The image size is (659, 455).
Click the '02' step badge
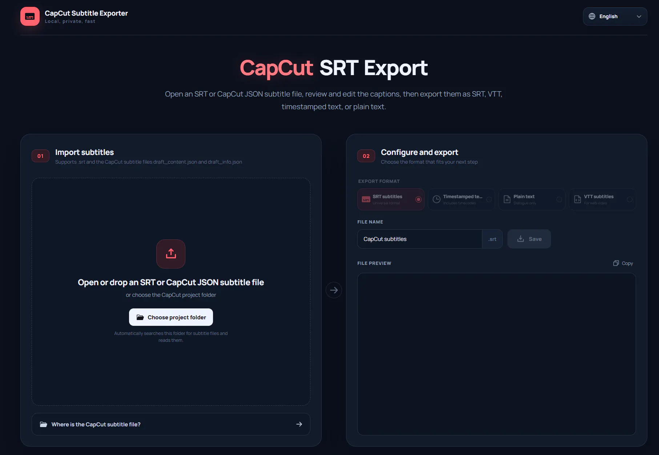pos(366,156)
